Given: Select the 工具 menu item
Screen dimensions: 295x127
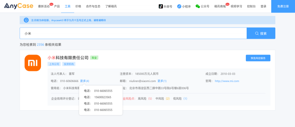Looking at the screenshot, I should [67, 6].
